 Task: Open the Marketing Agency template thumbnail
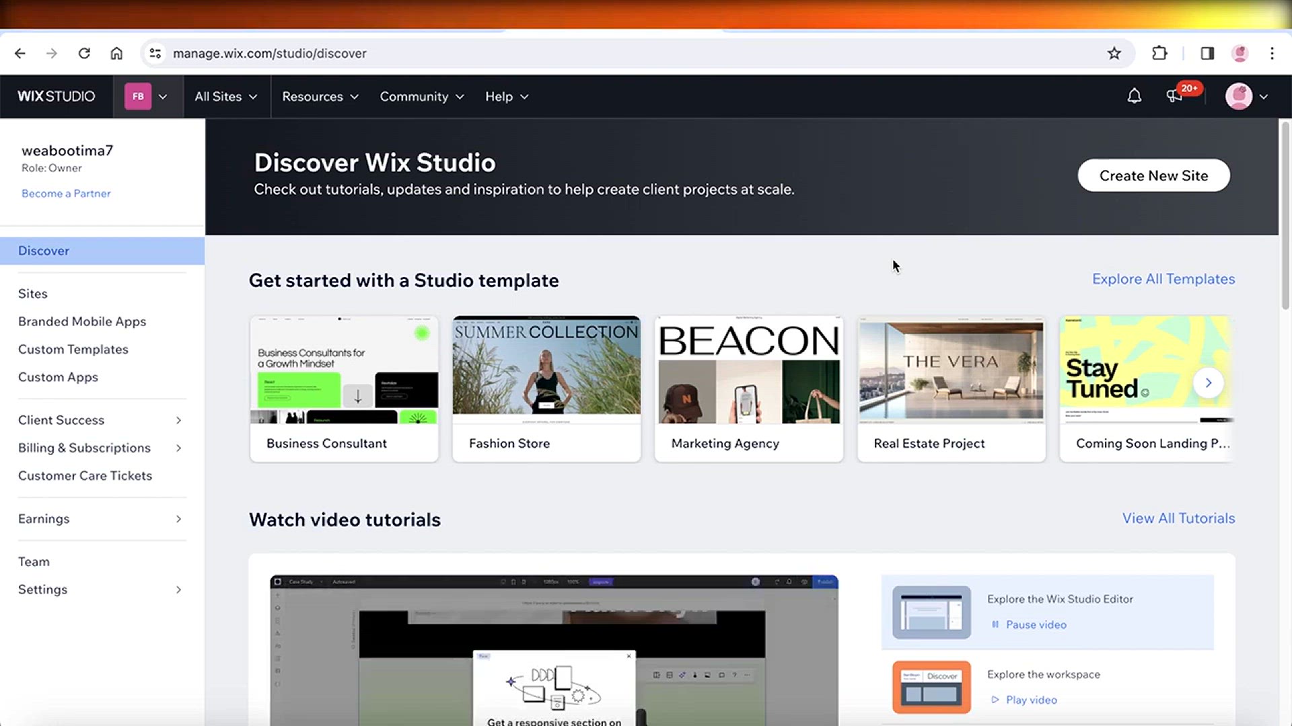[749, 370]
